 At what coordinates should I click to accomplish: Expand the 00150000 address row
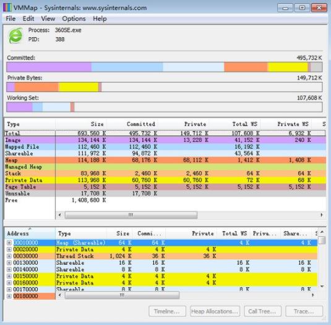[x=9, y=276]
